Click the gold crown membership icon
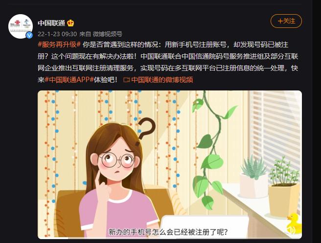Image resolution: width=321 pixels, height=243 pixels. (x=70, y=23)
